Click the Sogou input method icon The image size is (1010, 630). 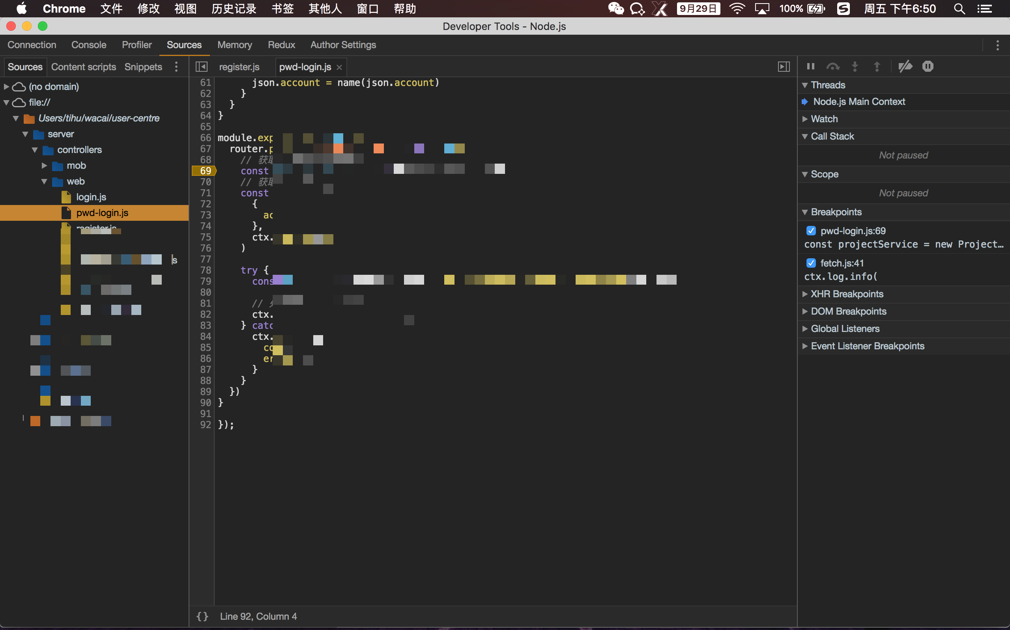pyautogui.click(x=843, y=9)
